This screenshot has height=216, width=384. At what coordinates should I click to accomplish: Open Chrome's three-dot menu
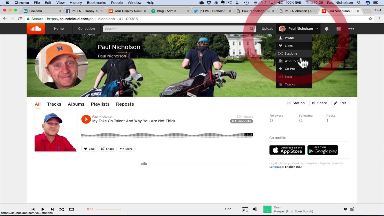point(379,19)
